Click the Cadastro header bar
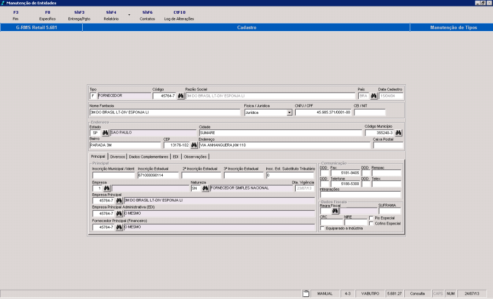This screenshot has height=299, width=493. [246, 27]
